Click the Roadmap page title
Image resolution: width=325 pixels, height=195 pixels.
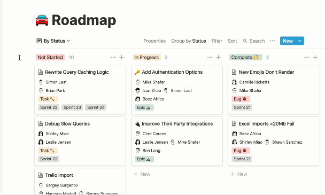84,20
